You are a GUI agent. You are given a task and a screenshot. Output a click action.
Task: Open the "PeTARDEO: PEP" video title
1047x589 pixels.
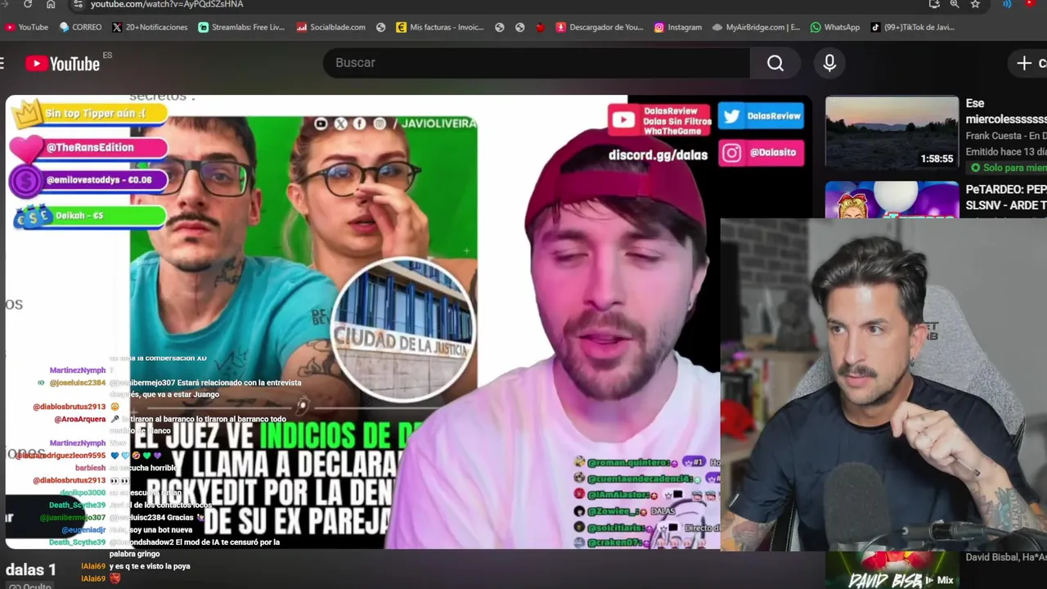[x=1006, y=197]
